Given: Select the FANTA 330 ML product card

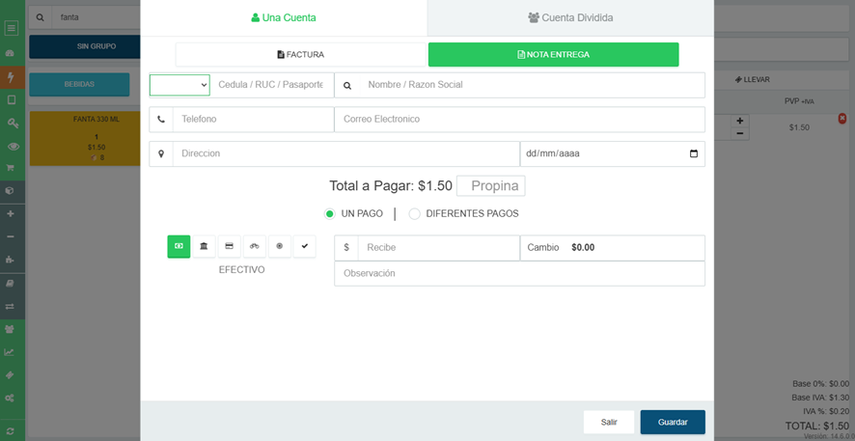Looking at the screenshot, I should click(85, 138).
